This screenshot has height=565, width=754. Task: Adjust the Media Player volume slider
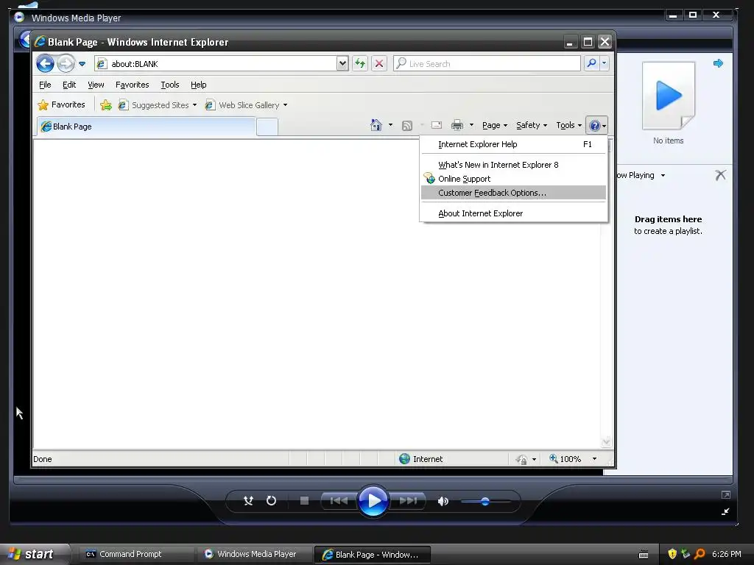[485, 501]
